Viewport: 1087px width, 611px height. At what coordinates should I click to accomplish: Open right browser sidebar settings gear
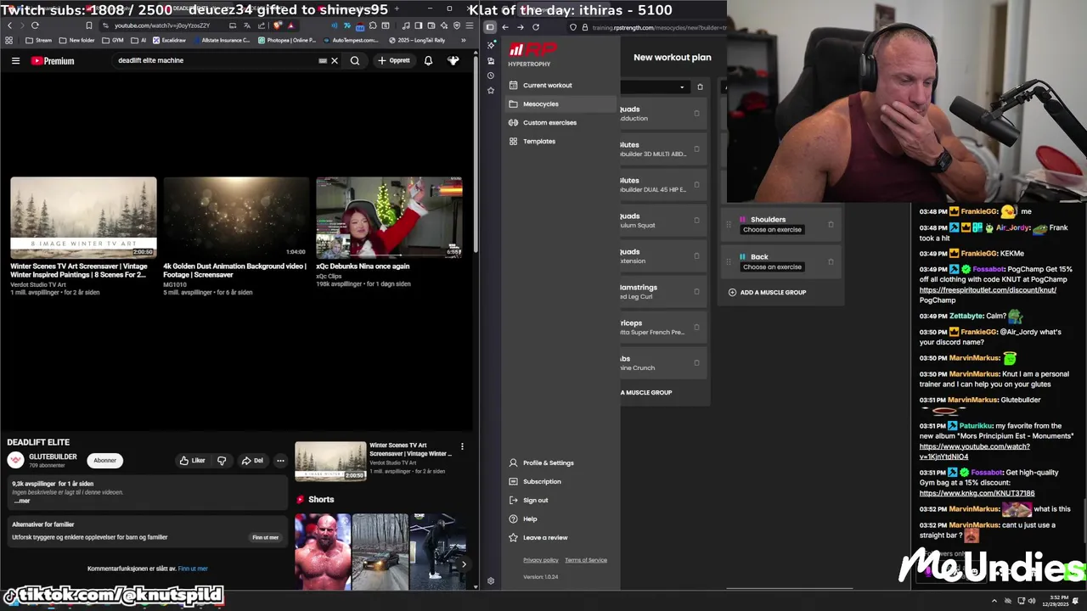490,581
